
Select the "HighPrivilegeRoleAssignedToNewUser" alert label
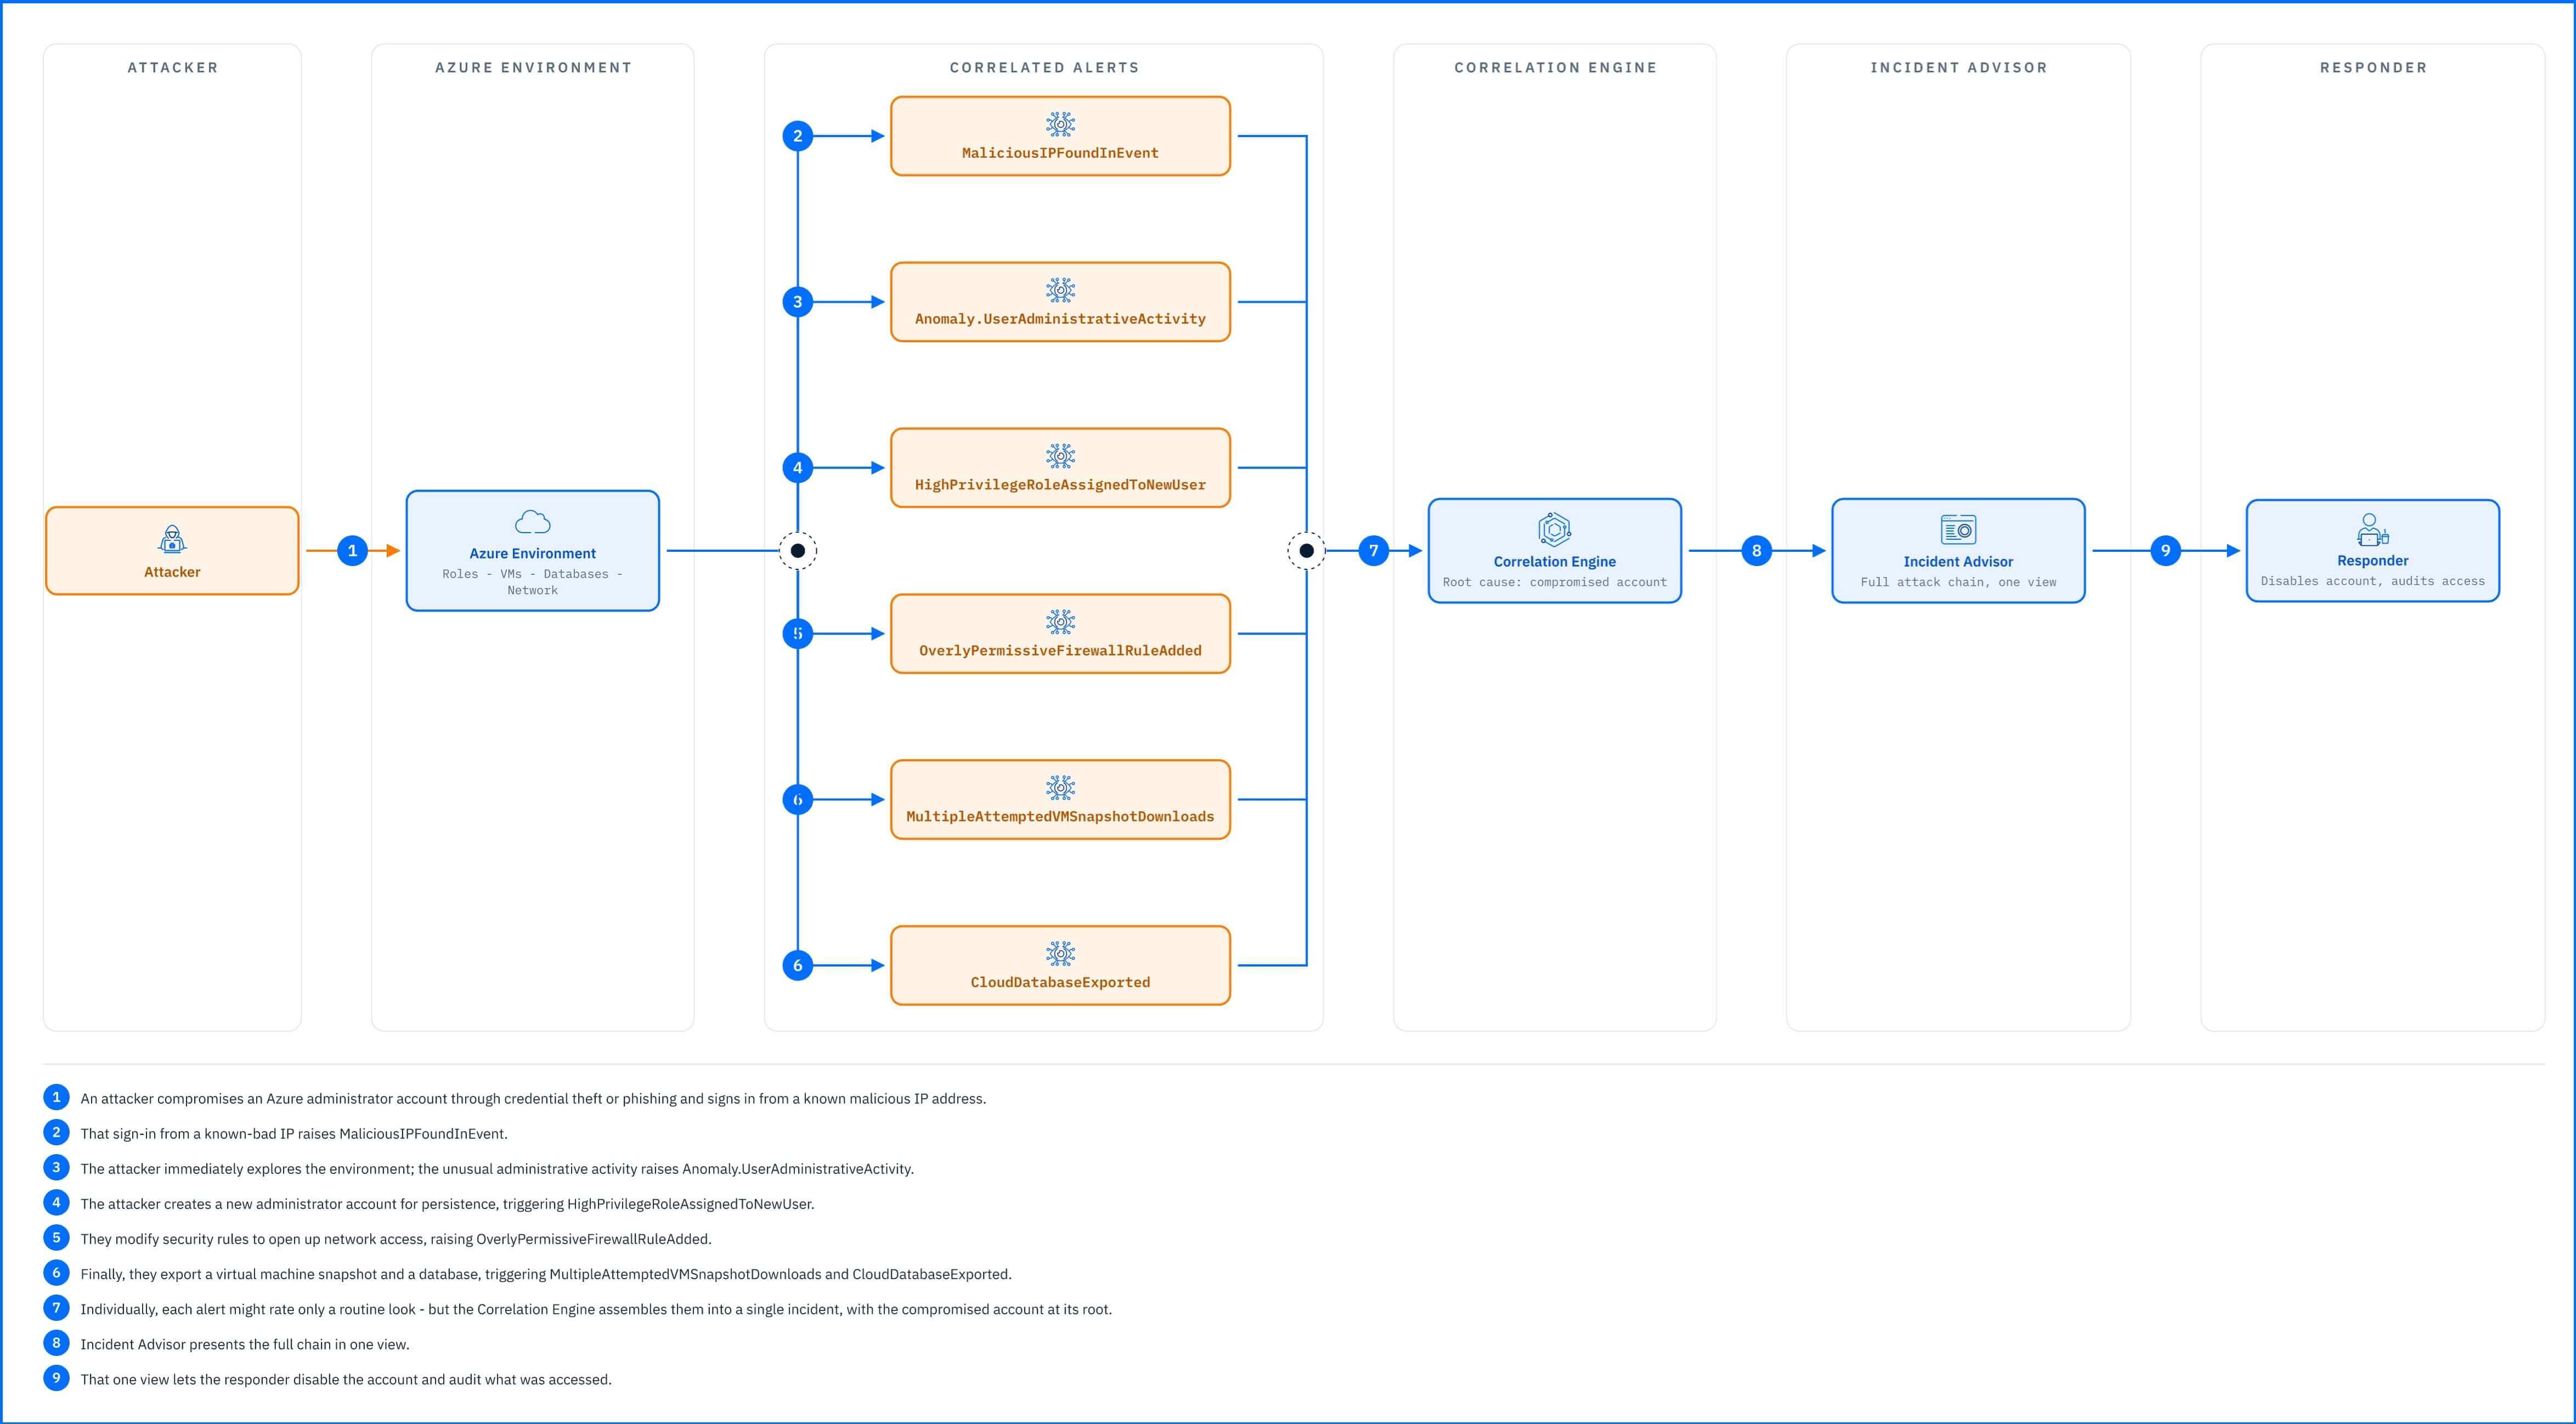(x=1060, y=485)
